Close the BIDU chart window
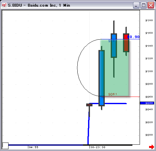 (151, 5)
